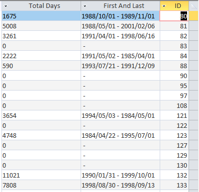The image size is (199, 192).
Task: Select the row selector for ID 80
Action: [x=194, y=16]
